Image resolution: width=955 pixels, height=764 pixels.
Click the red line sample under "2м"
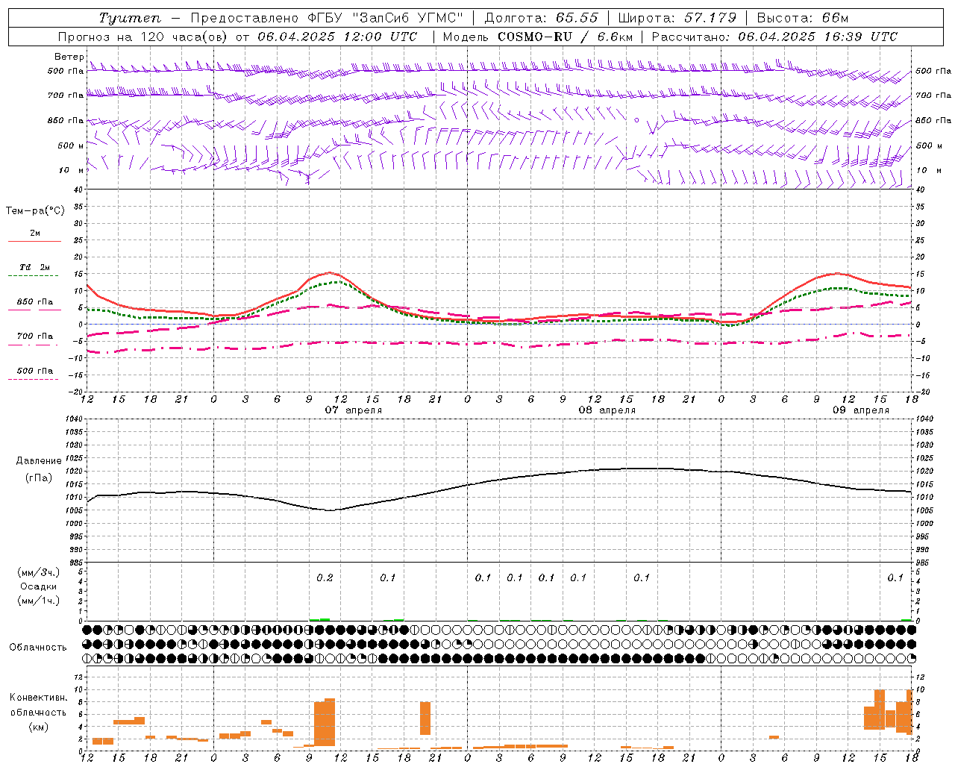35,242
